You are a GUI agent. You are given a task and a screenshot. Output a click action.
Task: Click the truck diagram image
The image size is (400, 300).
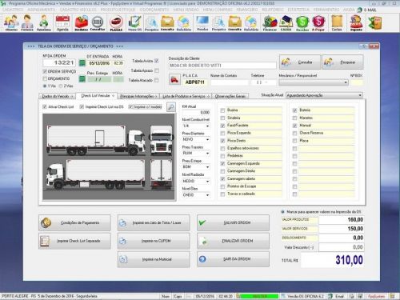(x=109, y=157)
